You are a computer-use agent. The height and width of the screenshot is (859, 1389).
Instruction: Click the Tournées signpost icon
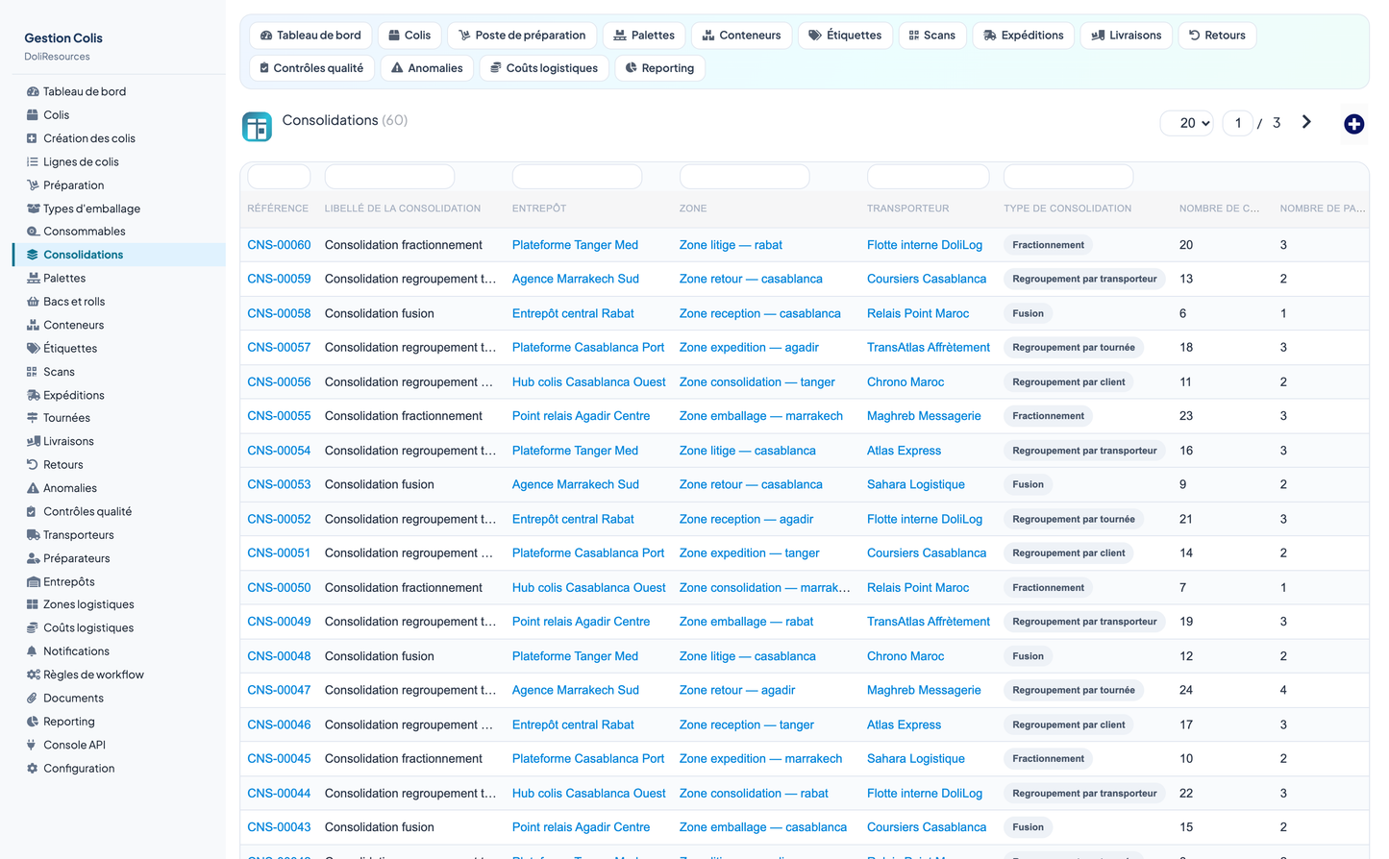(x=33, y=418)
